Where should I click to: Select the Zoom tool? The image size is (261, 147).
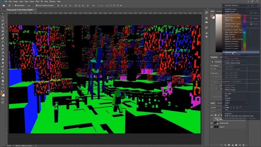click(x=3, y=85)
